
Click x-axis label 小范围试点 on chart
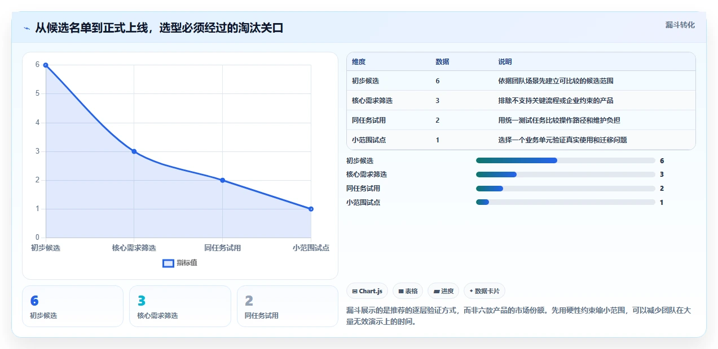tap(311, 248)
